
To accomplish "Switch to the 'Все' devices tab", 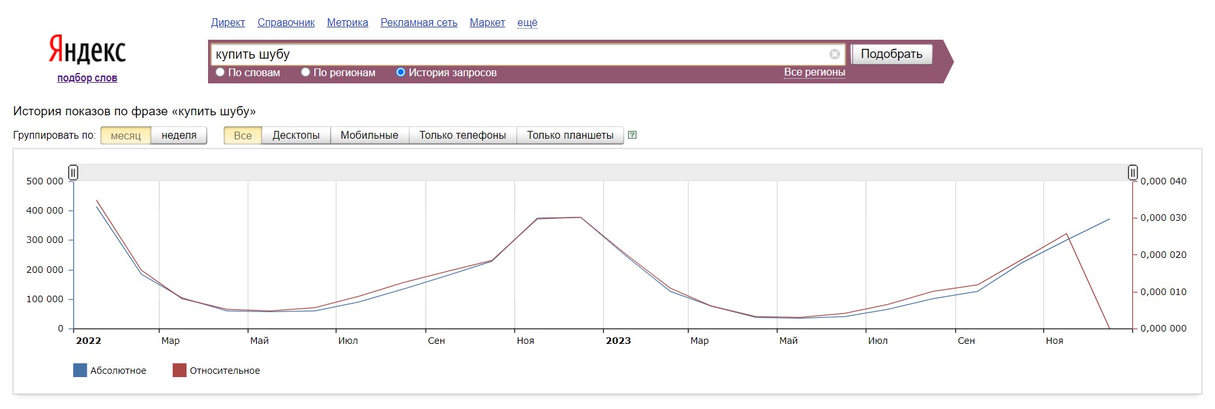I will (x=243, y=135).
